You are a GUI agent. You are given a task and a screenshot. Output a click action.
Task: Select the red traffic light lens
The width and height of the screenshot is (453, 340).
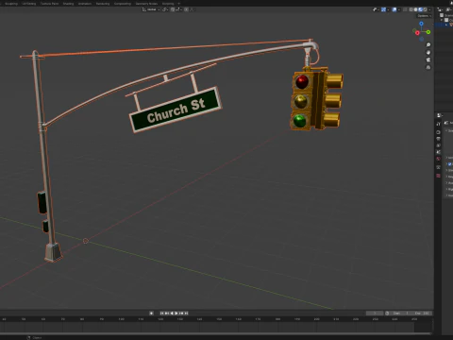pyautogui.click(x=302, y=81)
